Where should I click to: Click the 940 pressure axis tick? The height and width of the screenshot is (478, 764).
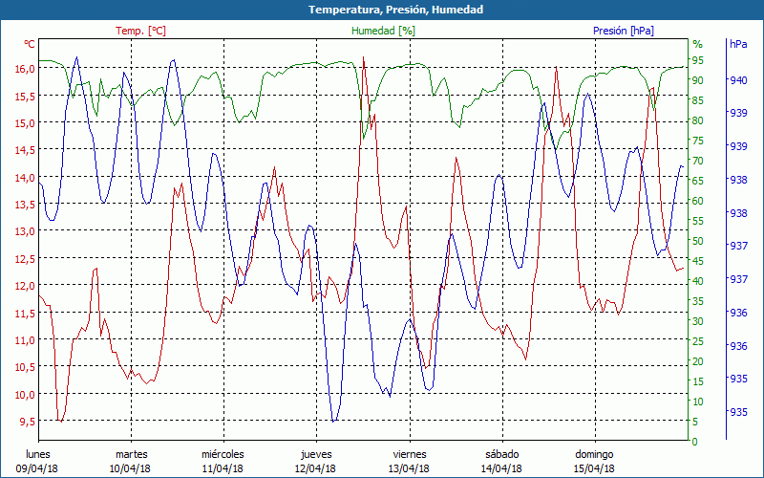coord(738,80)
